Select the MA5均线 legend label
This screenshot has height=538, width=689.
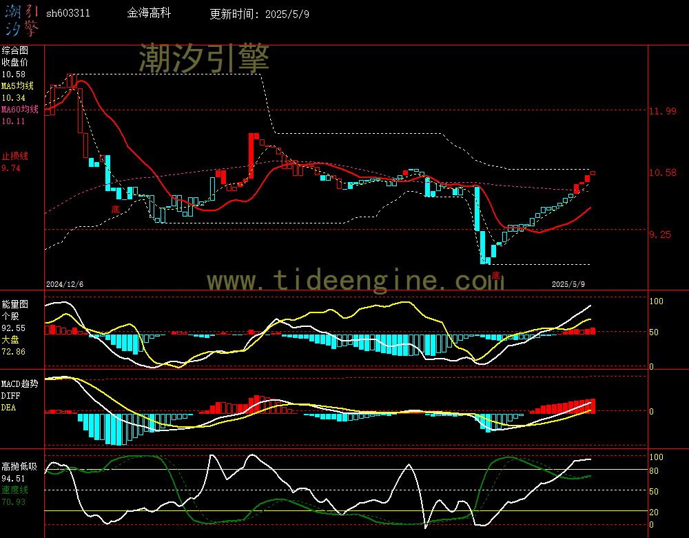coord(18,86)
